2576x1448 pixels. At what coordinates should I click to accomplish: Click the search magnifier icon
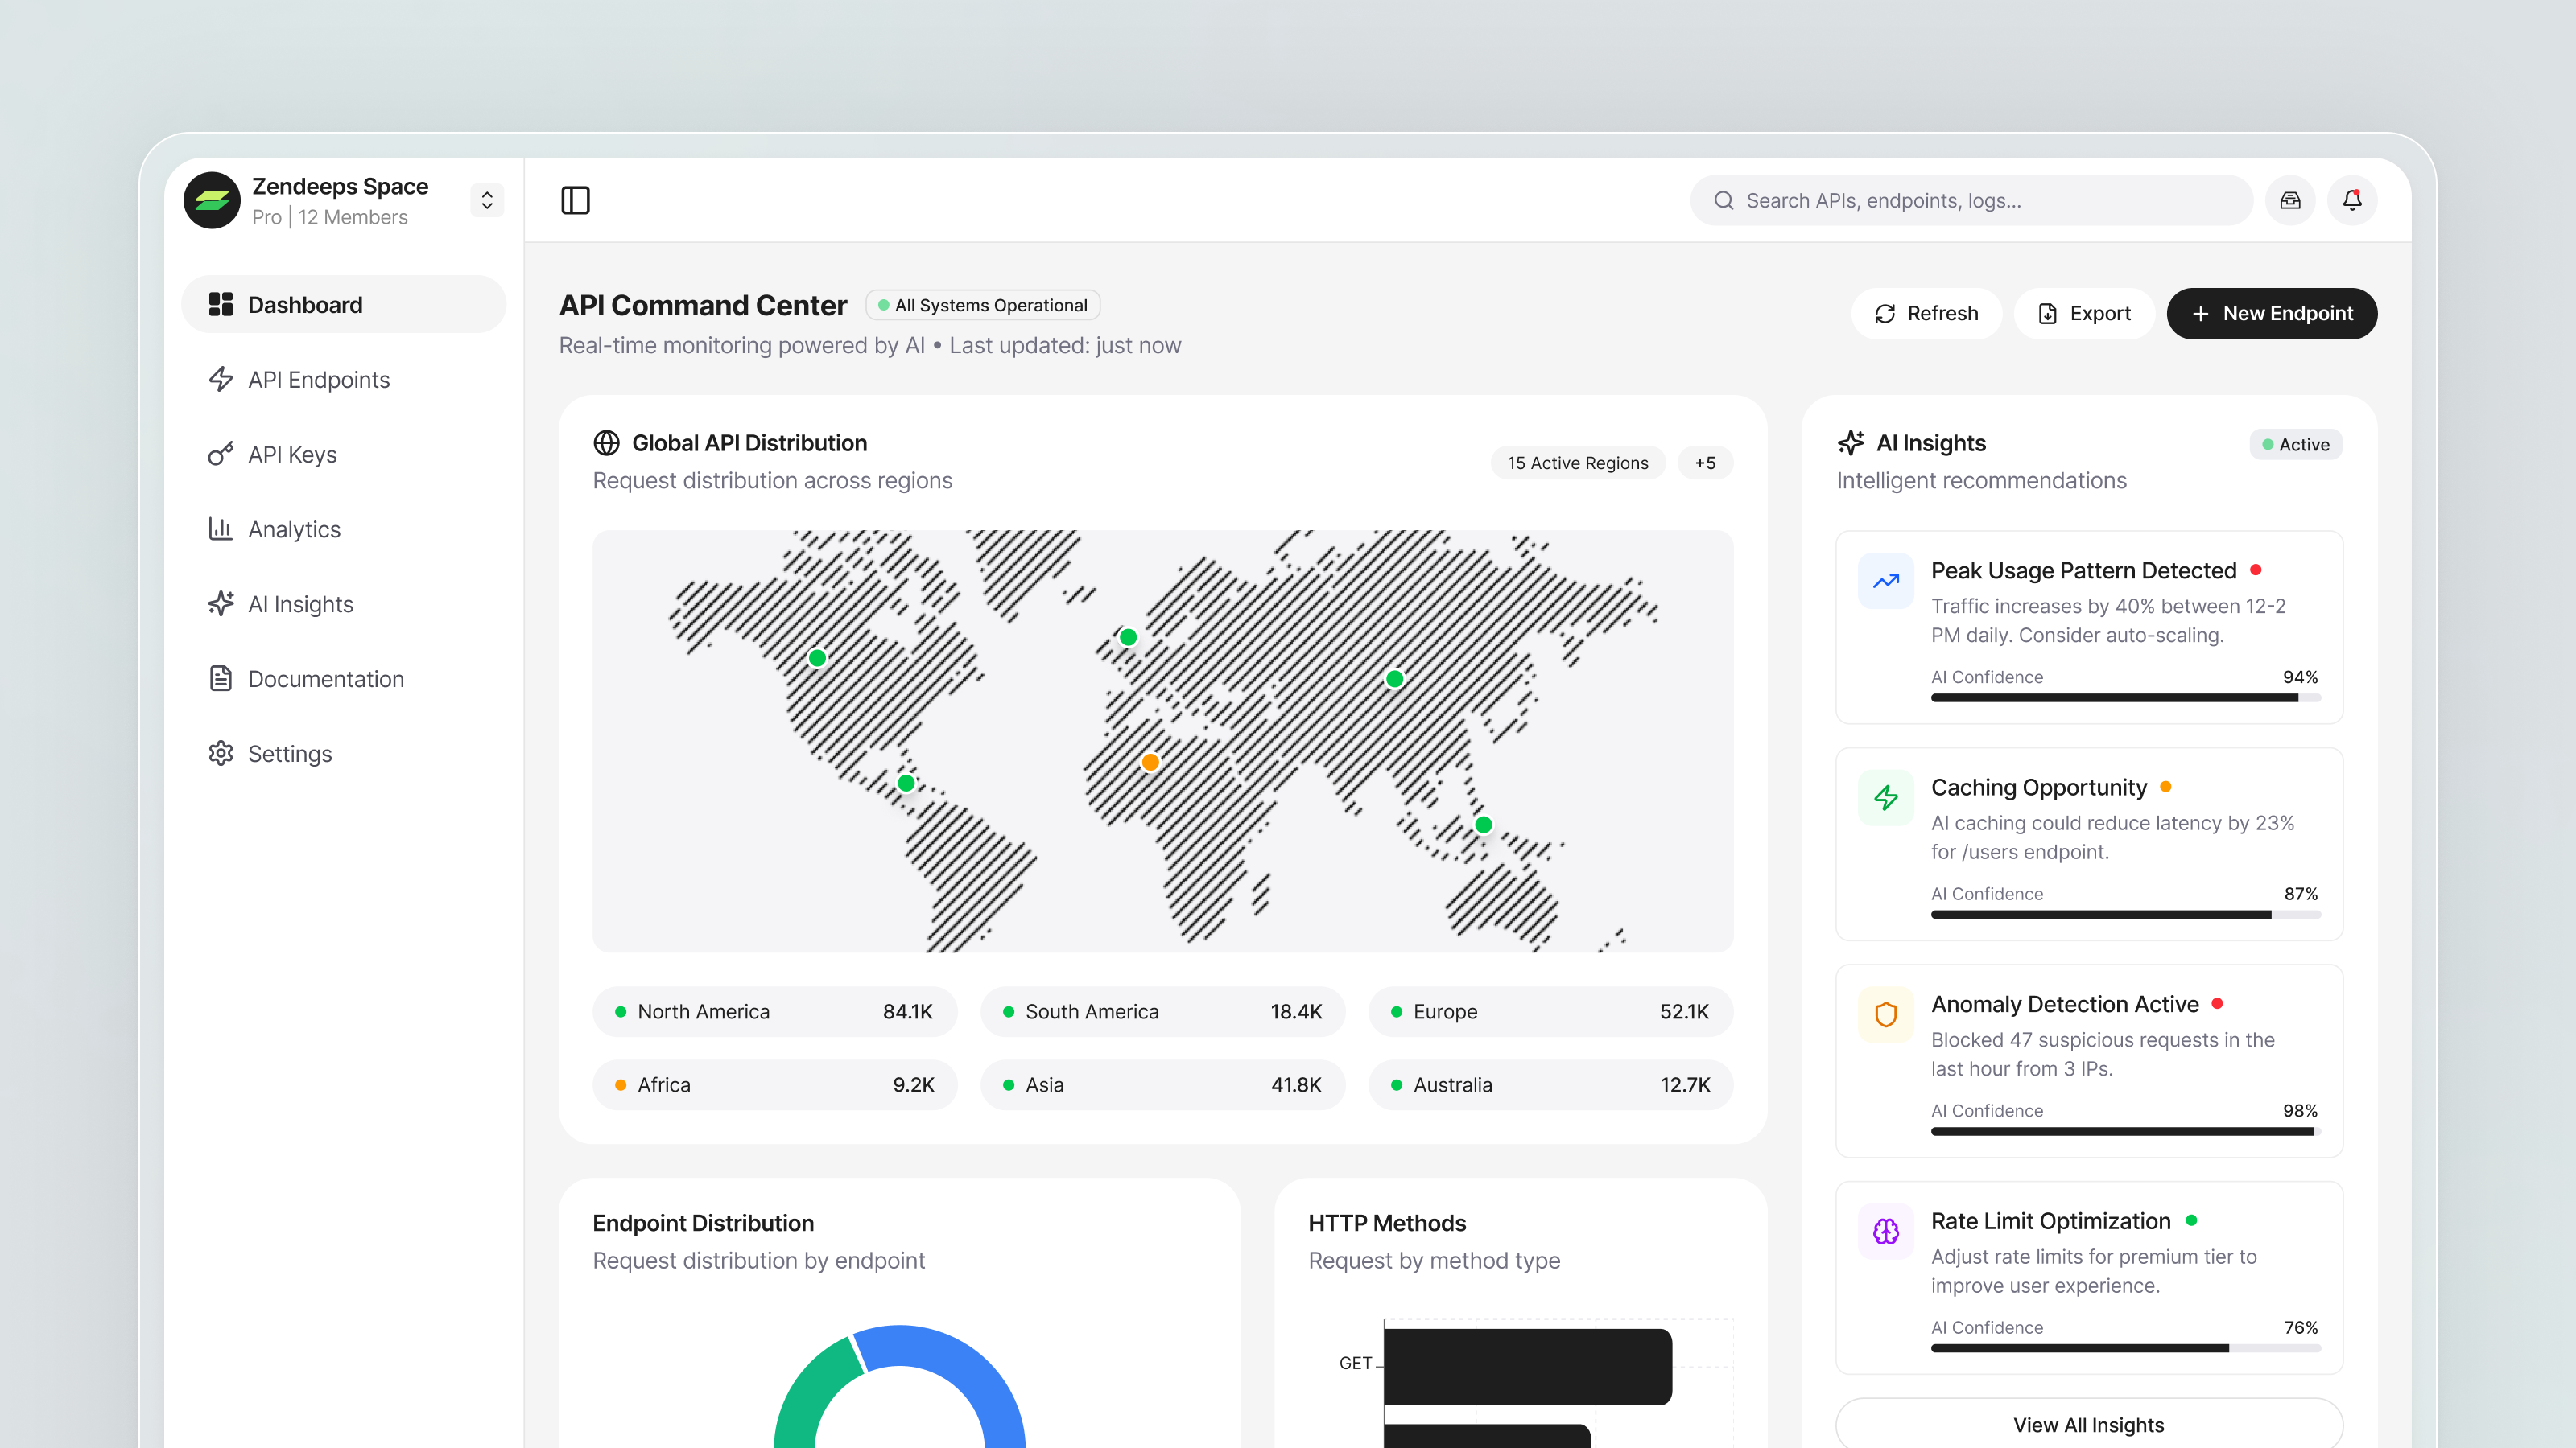(x=1723, y=201)
